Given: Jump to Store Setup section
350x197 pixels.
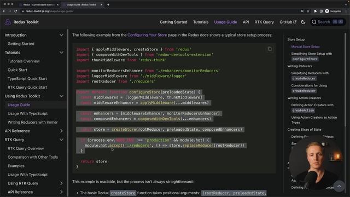Looking at the screenshot, I should 296,39.
